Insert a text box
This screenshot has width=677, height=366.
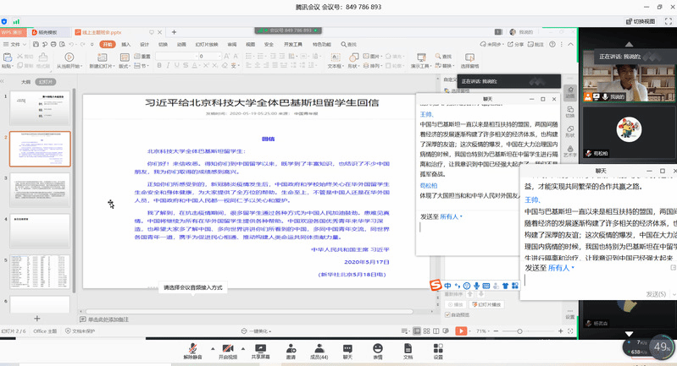tap(335, 60)
